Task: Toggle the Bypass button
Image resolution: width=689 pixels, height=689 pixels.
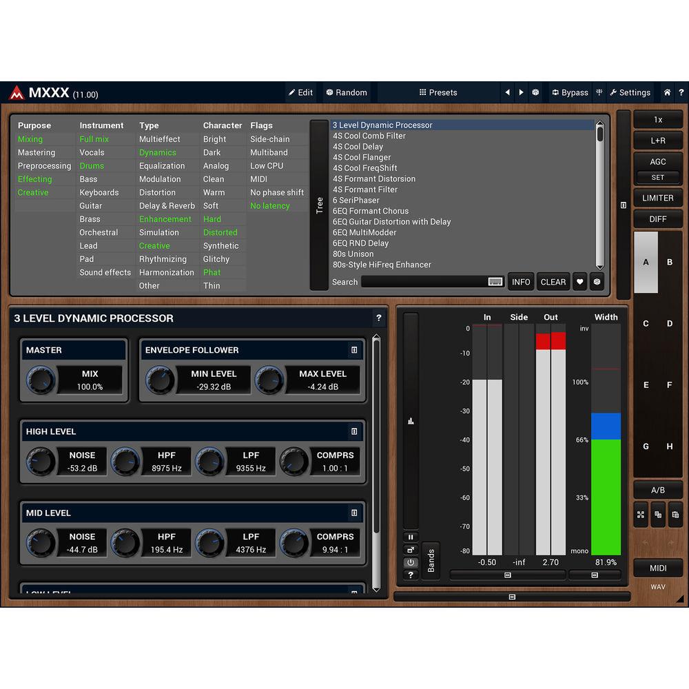Action: (569, 92)
